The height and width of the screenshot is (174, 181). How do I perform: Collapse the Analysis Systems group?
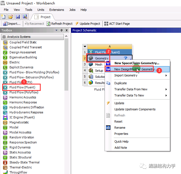(x=4, y=37)
